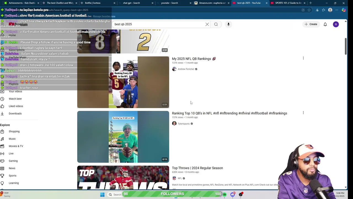
Task: Visit the Tylertsports channel name link
Action: tap(184, 124)
